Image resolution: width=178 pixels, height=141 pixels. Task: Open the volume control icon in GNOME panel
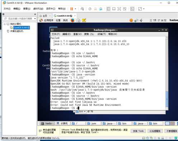pos(141,20)
